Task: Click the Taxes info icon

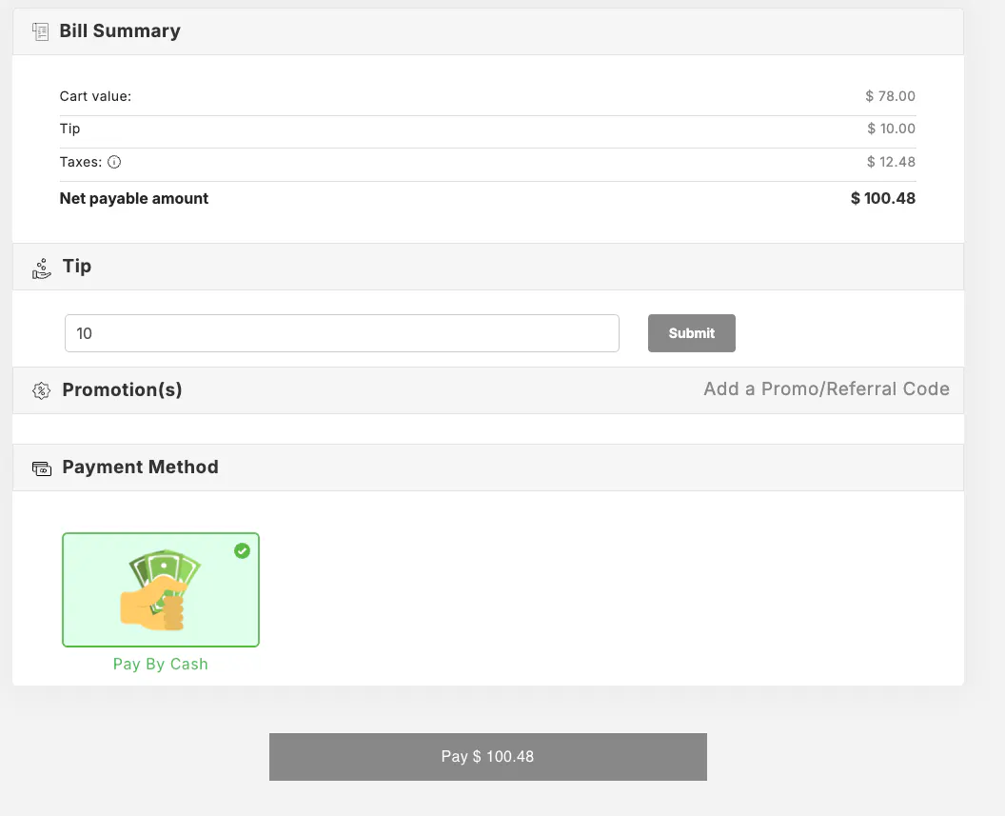Action: 114,162
